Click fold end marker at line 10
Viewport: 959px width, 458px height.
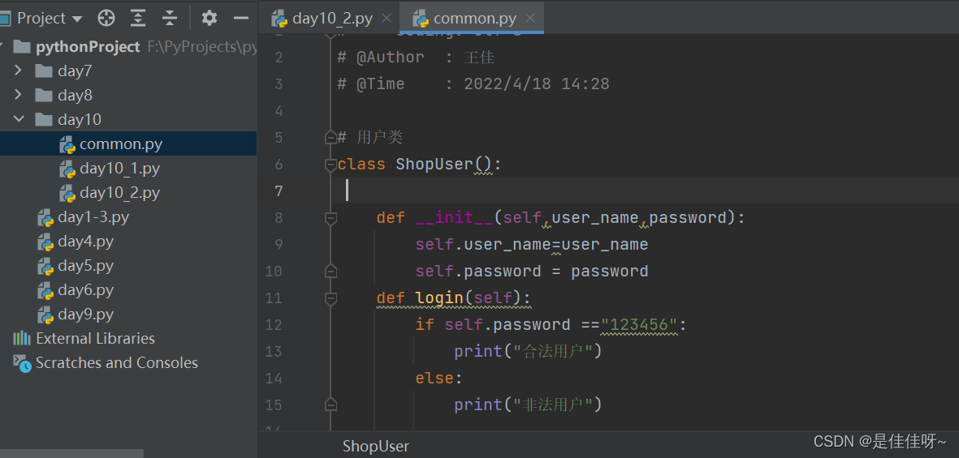click(x=330, y=271)
